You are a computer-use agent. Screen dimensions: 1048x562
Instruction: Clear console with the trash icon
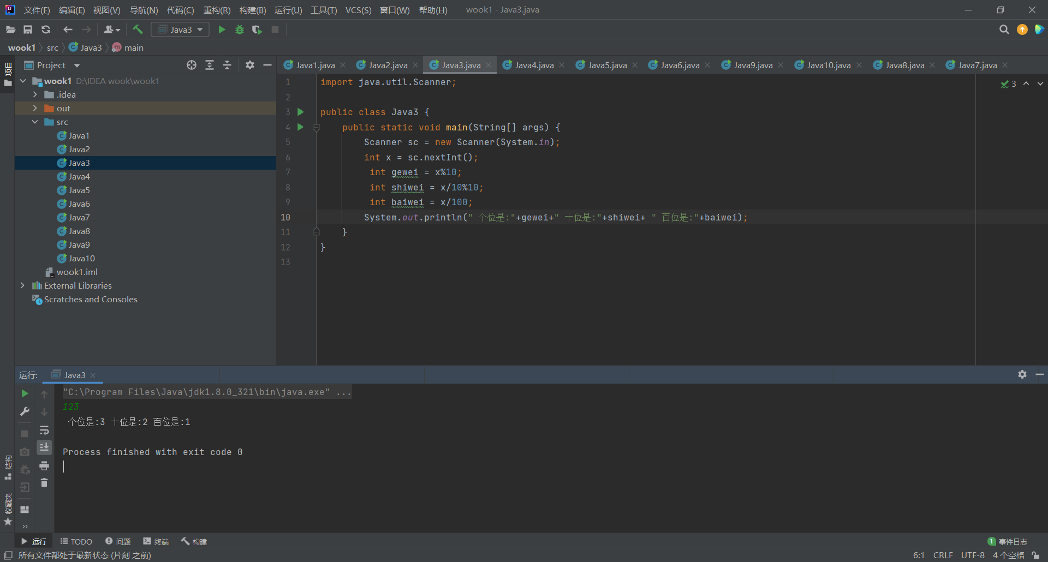44,483
